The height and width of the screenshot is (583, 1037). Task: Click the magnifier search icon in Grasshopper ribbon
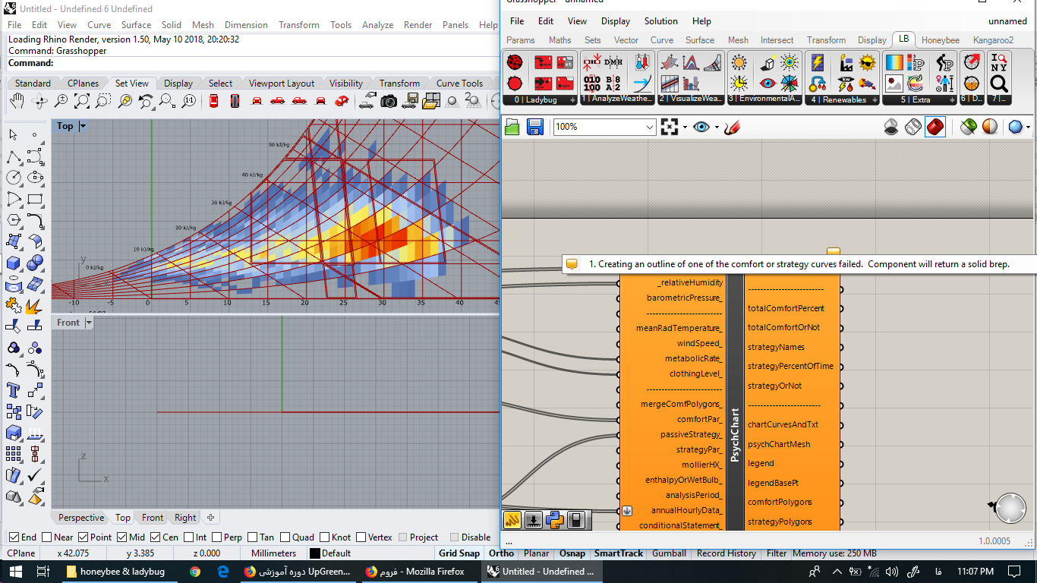(999, 84)
